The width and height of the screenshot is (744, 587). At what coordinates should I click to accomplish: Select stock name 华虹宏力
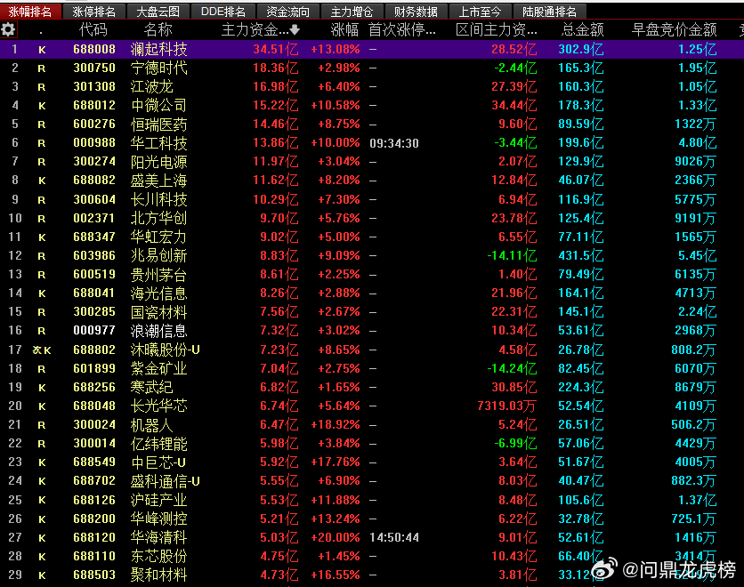click(159, 237)
